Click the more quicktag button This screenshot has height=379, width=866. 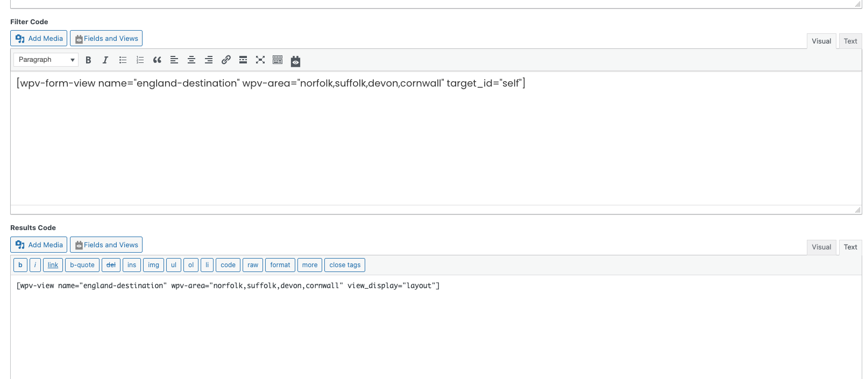click(310, 265)
